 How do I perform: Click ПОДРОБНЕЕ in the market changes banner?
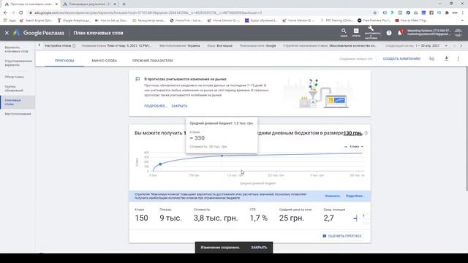coord(156,106)
